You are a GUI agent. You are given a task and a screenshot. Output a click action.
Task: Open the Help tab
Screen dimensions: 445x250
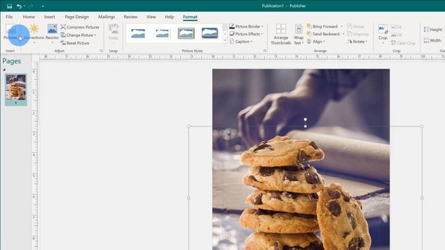[170, 17]
